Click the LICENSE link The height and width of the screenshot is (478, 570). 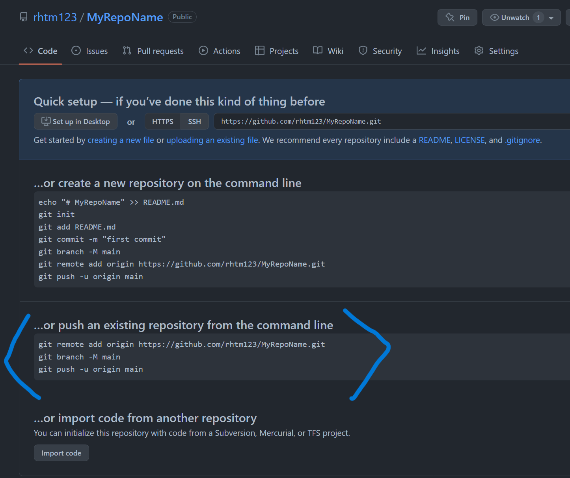pyautogui.click(x=470, y=140)
